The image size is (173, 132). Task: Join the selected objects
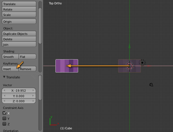(x=19, y=45)
